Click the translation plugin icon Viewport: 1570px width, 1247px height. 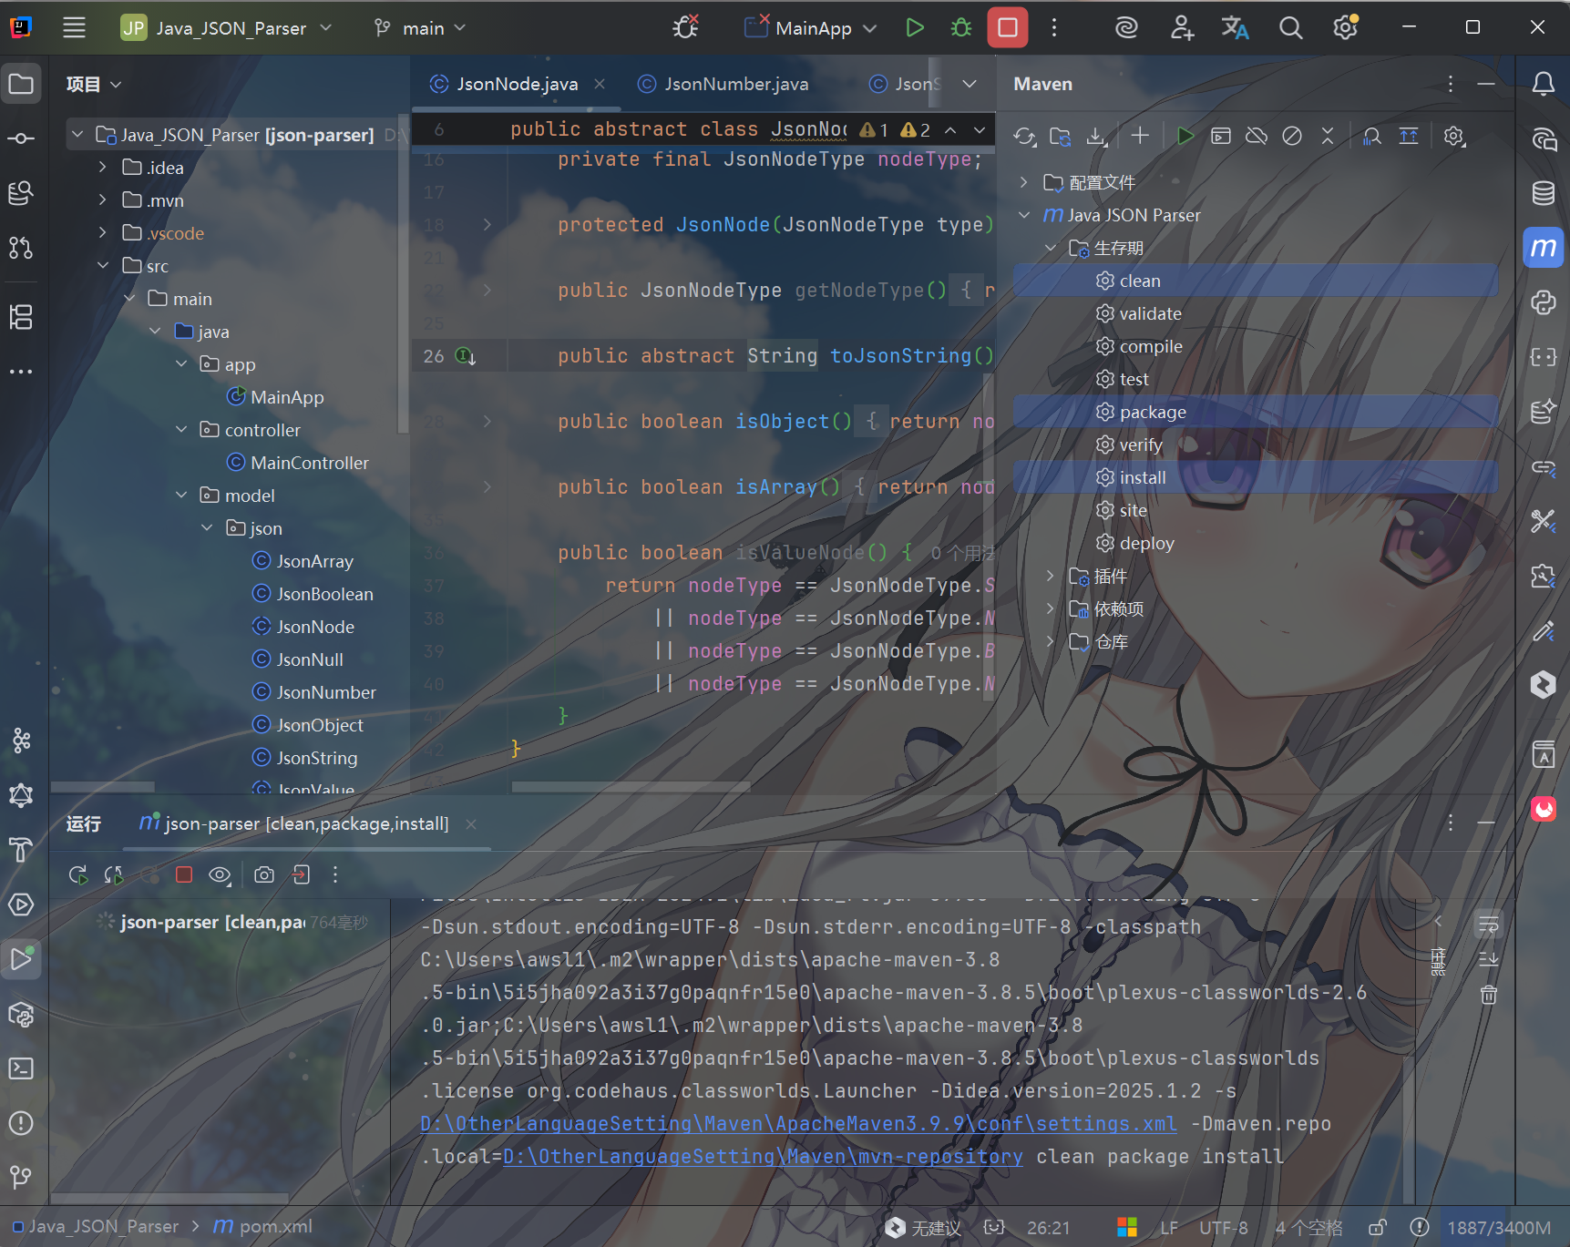[x=1235, y=28]
